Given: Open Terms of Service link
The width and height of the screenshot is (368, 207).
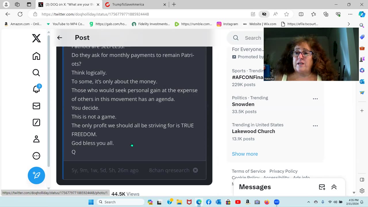Looking at the screenshot, I should pyautogui.click(x=249, y=171).
